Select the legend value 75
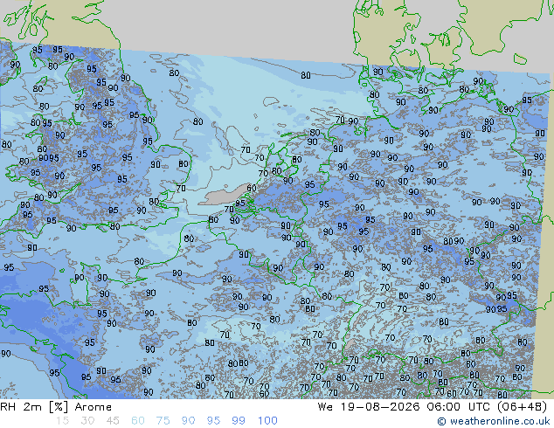 click(163, 421)
